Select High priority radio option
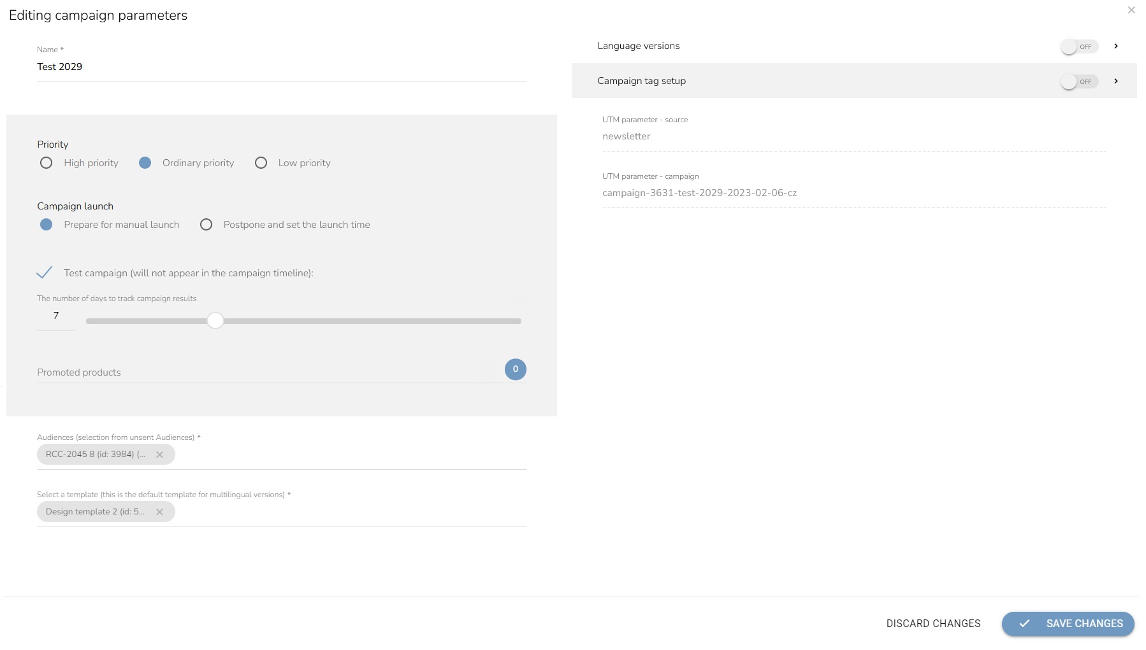The image size is (1146, 650). pos(47,163)
